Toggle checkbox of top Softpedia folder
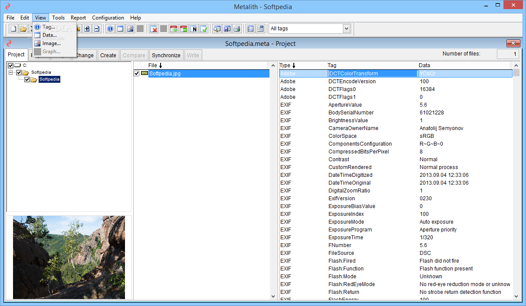This screenshot has height=306, width=526. click(19, 72)
